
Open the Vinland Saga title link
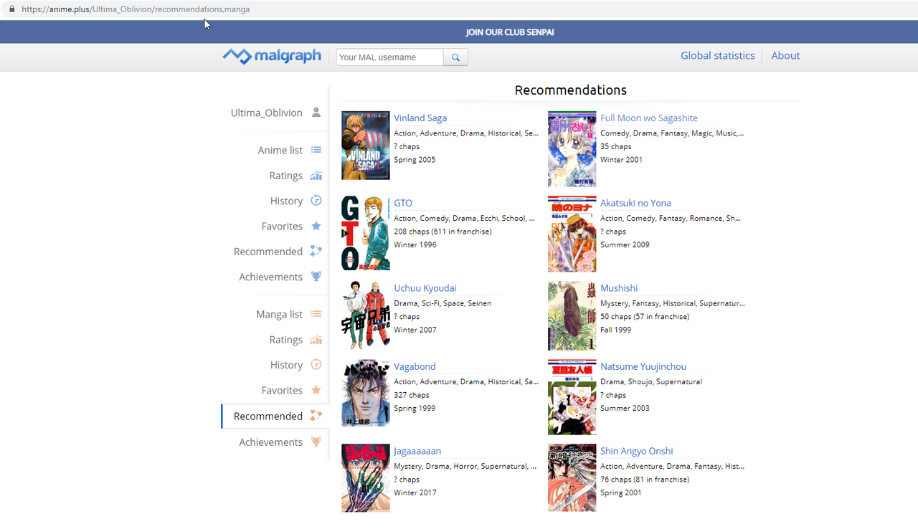(420, 118)
